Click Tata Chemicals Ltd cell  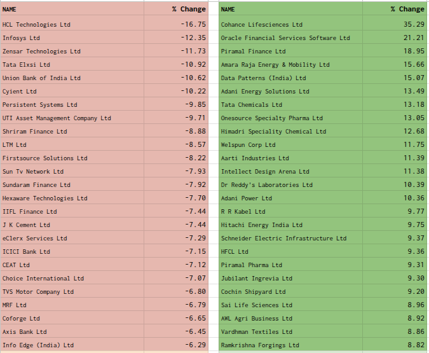click(x=291, y=104)
